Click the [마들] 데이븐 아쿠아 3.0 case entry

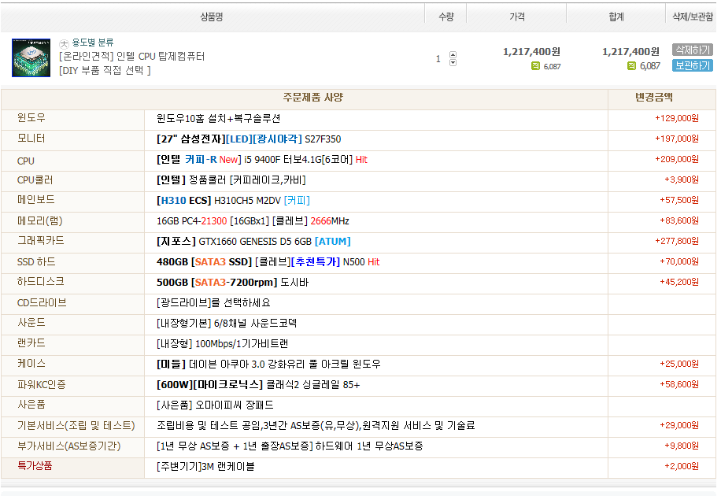[268, 365]
